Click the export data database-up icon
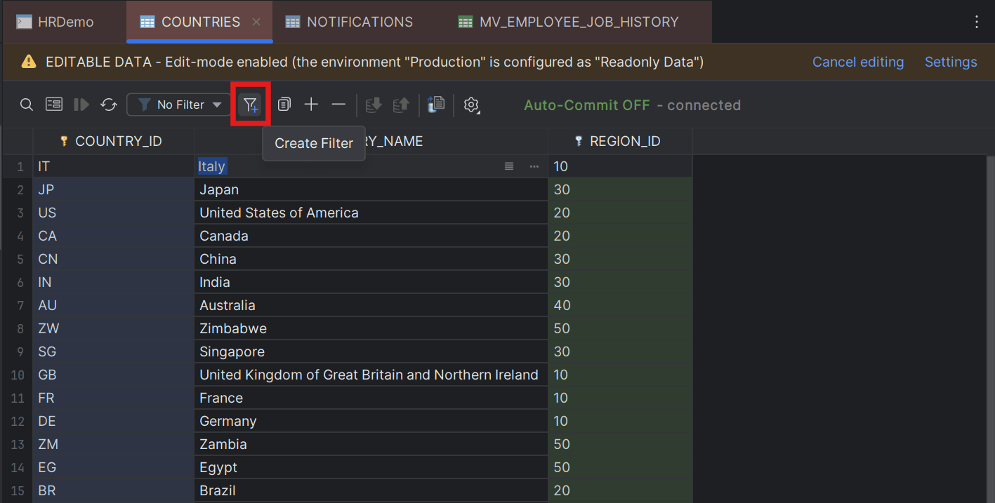Screen dimensions: 995x503 point(401,105)
